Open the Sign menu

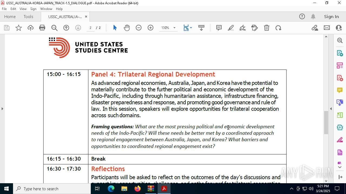[34, 9]
